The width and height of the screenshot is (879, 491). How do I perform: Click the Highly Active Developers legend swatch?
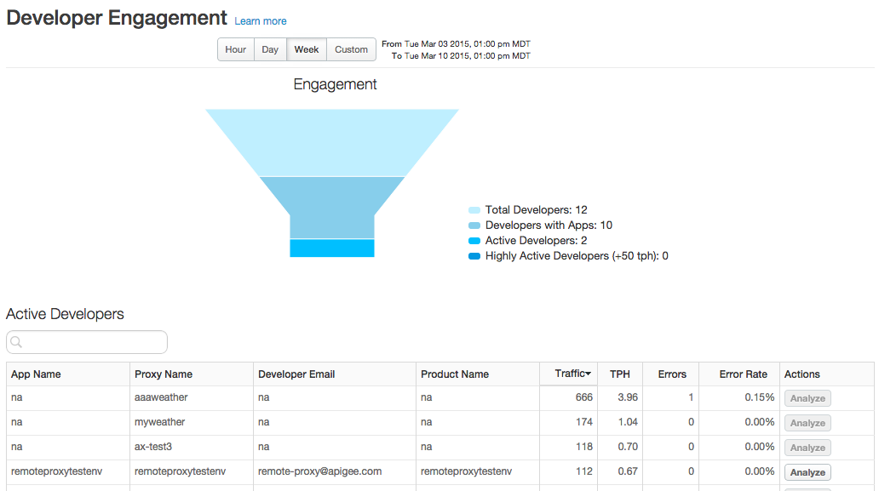coord(474,256)
